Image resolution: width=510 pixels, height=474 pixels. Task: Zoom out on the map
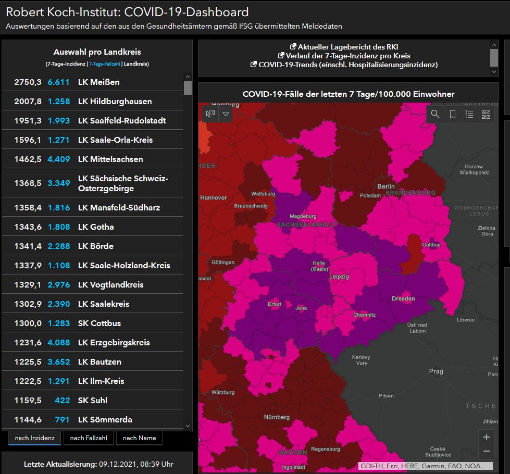tap(486, 451)
